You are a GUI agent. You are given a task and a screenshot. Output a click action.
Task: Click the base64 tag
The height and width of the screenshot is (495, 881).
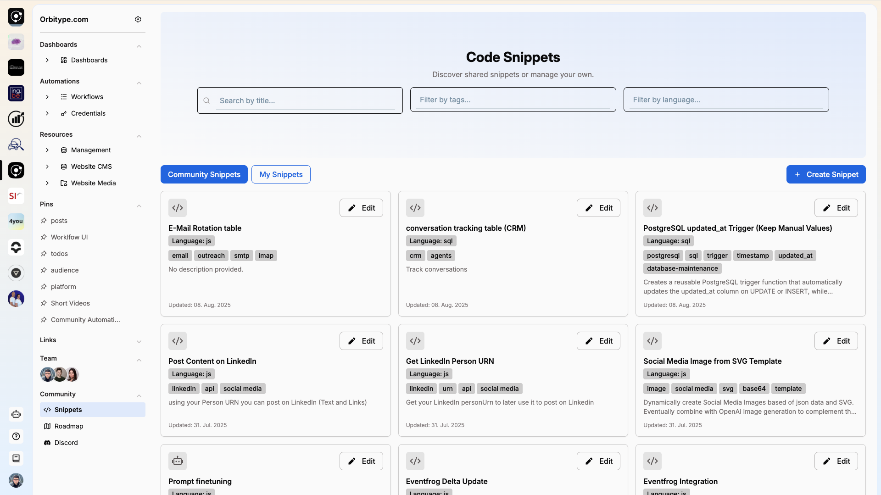click(754, 389)
